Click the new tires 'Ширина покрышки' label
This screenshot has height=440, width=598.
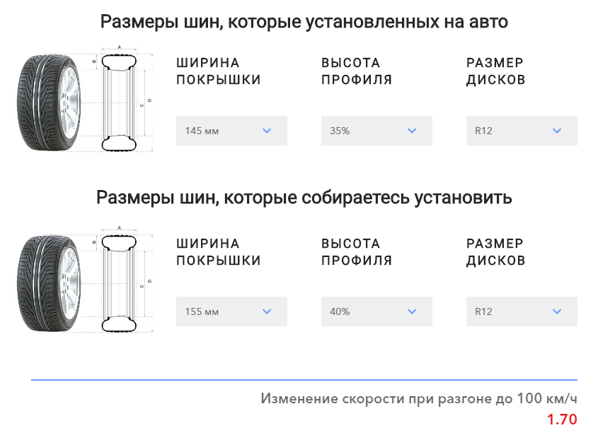point(218,252)
